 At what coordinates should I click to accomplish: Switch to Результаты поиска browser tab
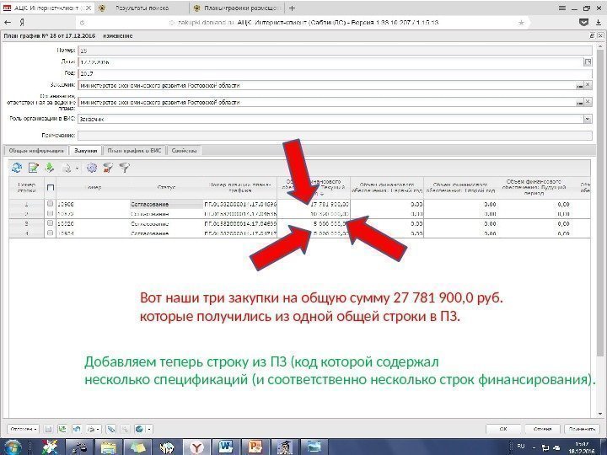(142, 8)
